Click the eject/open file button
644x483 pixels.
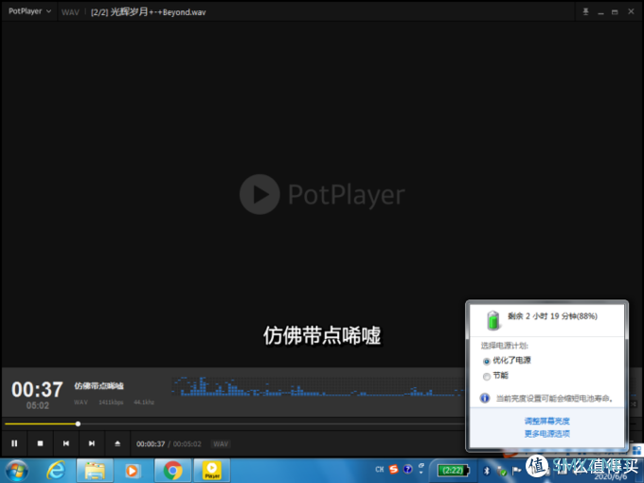pos(117,443)
